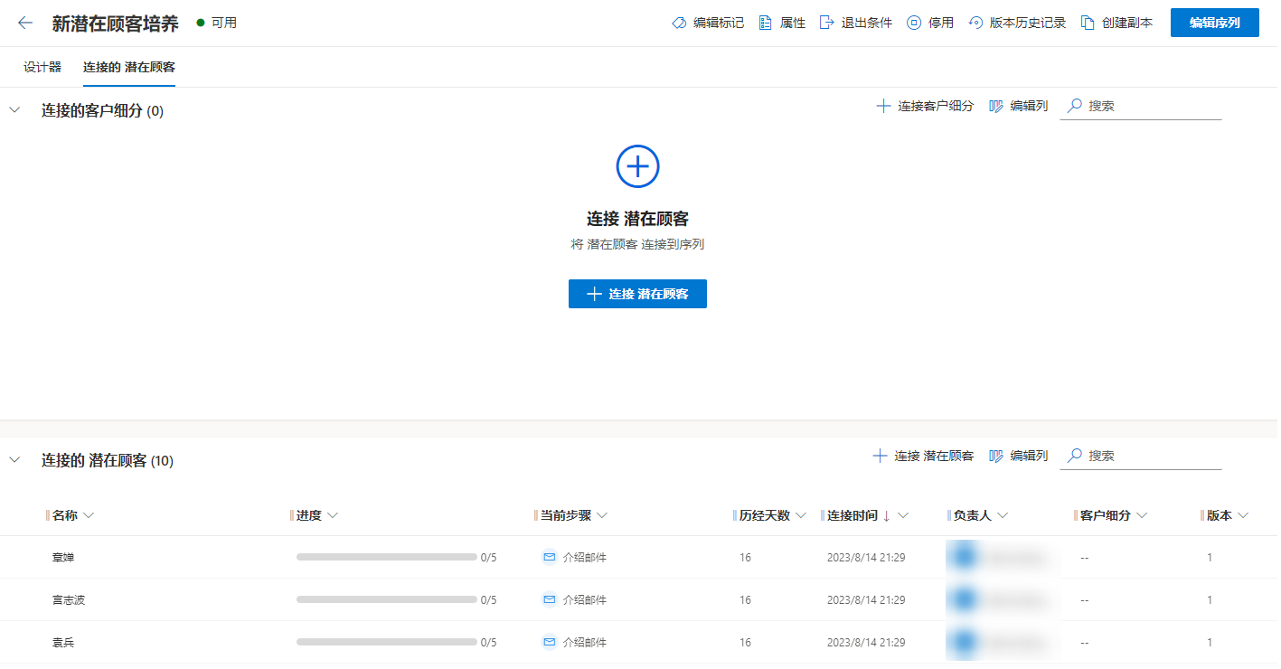Click 创建副本 copy icon
Viewport: 1281px width, 669px height.
tap(1088, 23)
